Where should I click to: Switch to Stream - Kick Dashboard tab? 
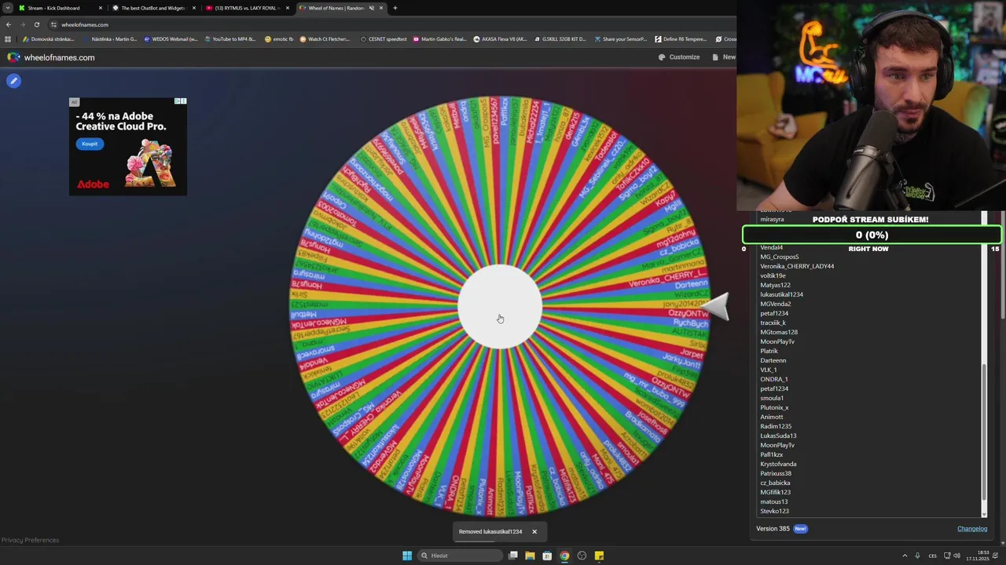[59, 8]
